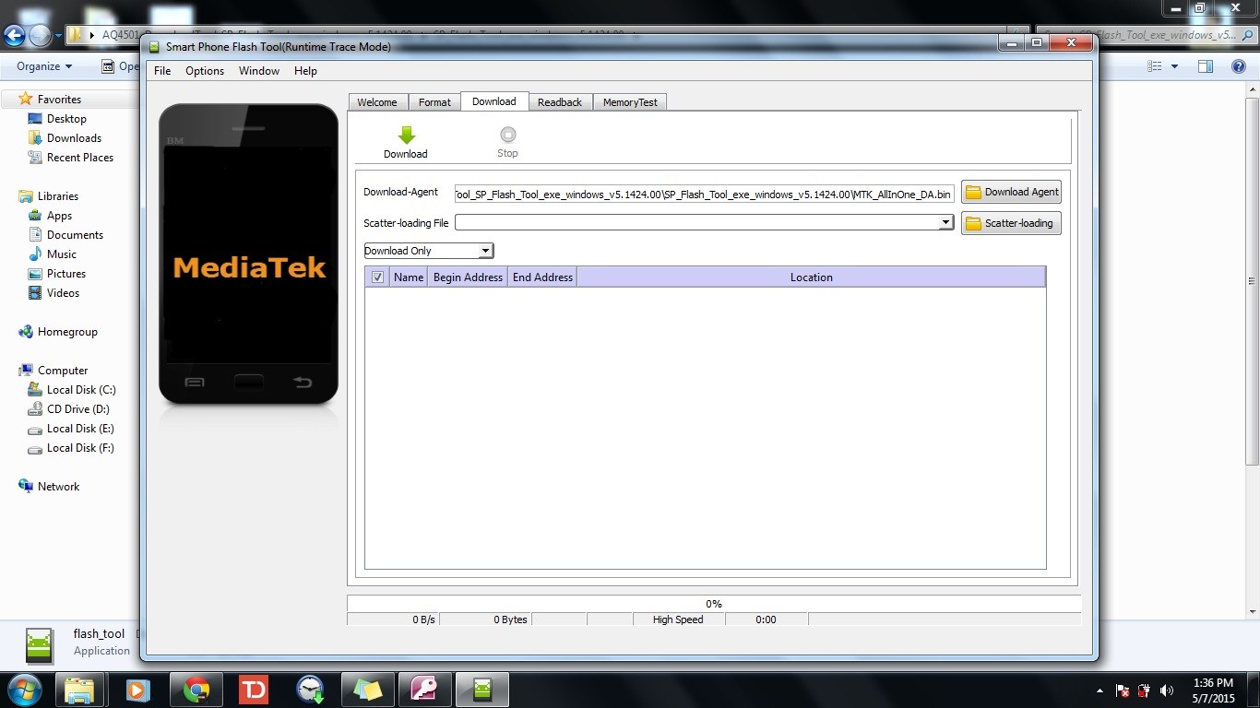Click Explorer change view icon
Image resolution: width=1260 pixels, height=708 pixels.
pos(1154,66)
